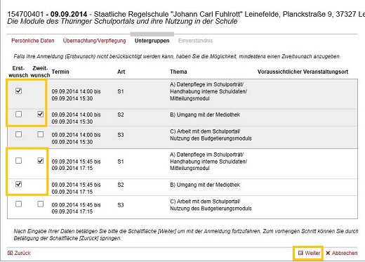Check Zweitwunsch for S3 at 14:00
The width and height of the screenshot is (365, 262).
pyautogui.click(x=41, y=134)
